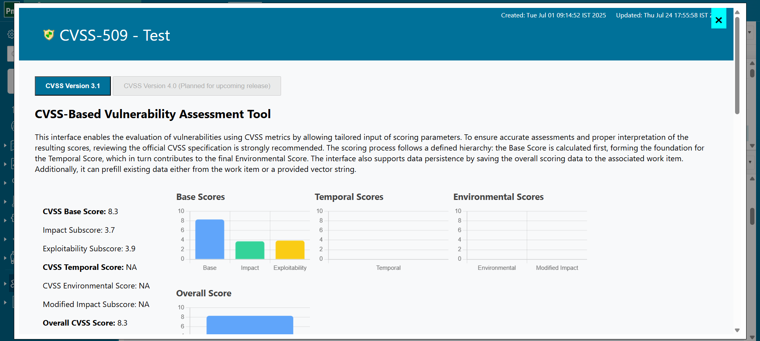Click the 'CVSS-Based Vulnerability Assessment Tool' heading
Image resolution: width=760 pixels, height=341 pixels.
click(153, 114)
